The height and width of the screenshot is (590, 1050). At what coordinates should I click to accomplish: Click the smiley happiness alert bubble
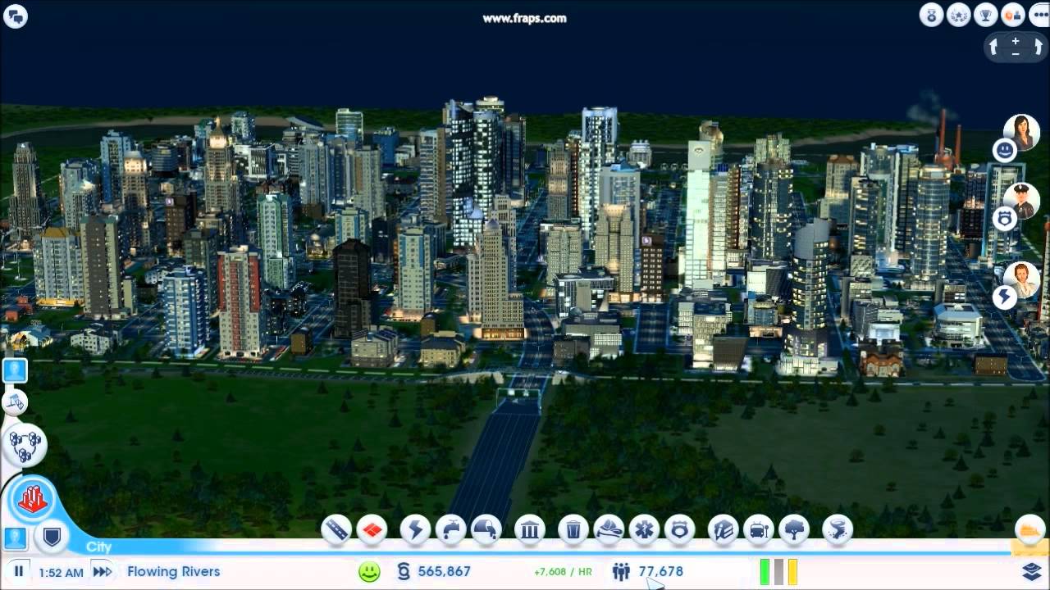1005,150
